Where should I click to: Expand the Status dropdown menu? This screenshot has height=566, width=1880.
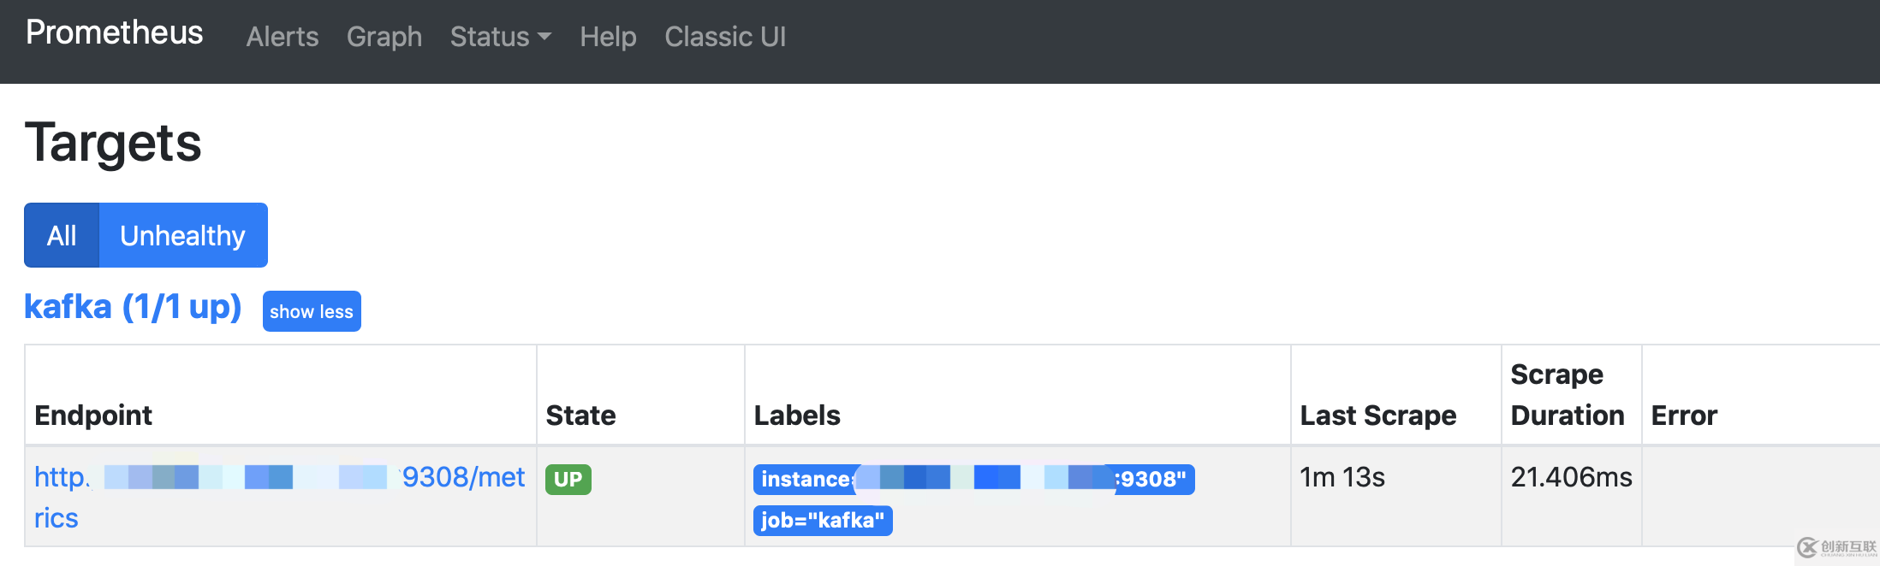(x=500, y=37)
